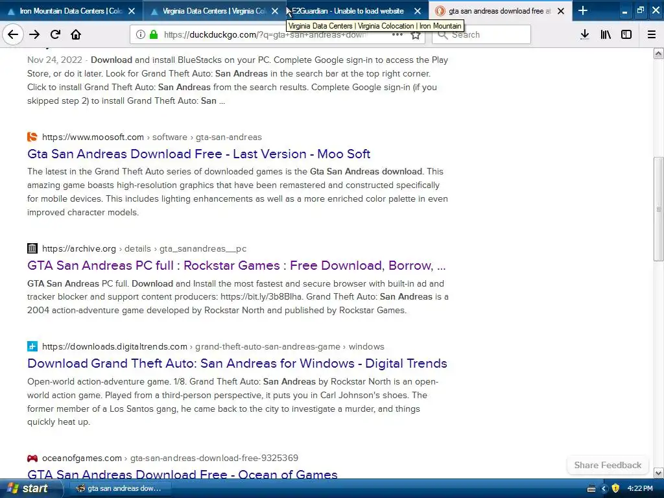Click the keyboard tray icon
664x498 pixels.
tap(591, 489)
